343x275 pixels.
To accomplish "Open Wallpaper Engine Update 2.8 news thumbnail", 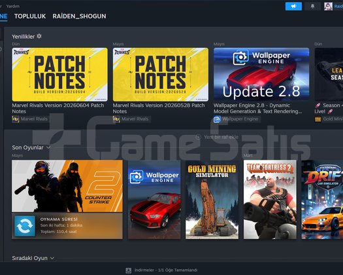I will pos(261,75).
